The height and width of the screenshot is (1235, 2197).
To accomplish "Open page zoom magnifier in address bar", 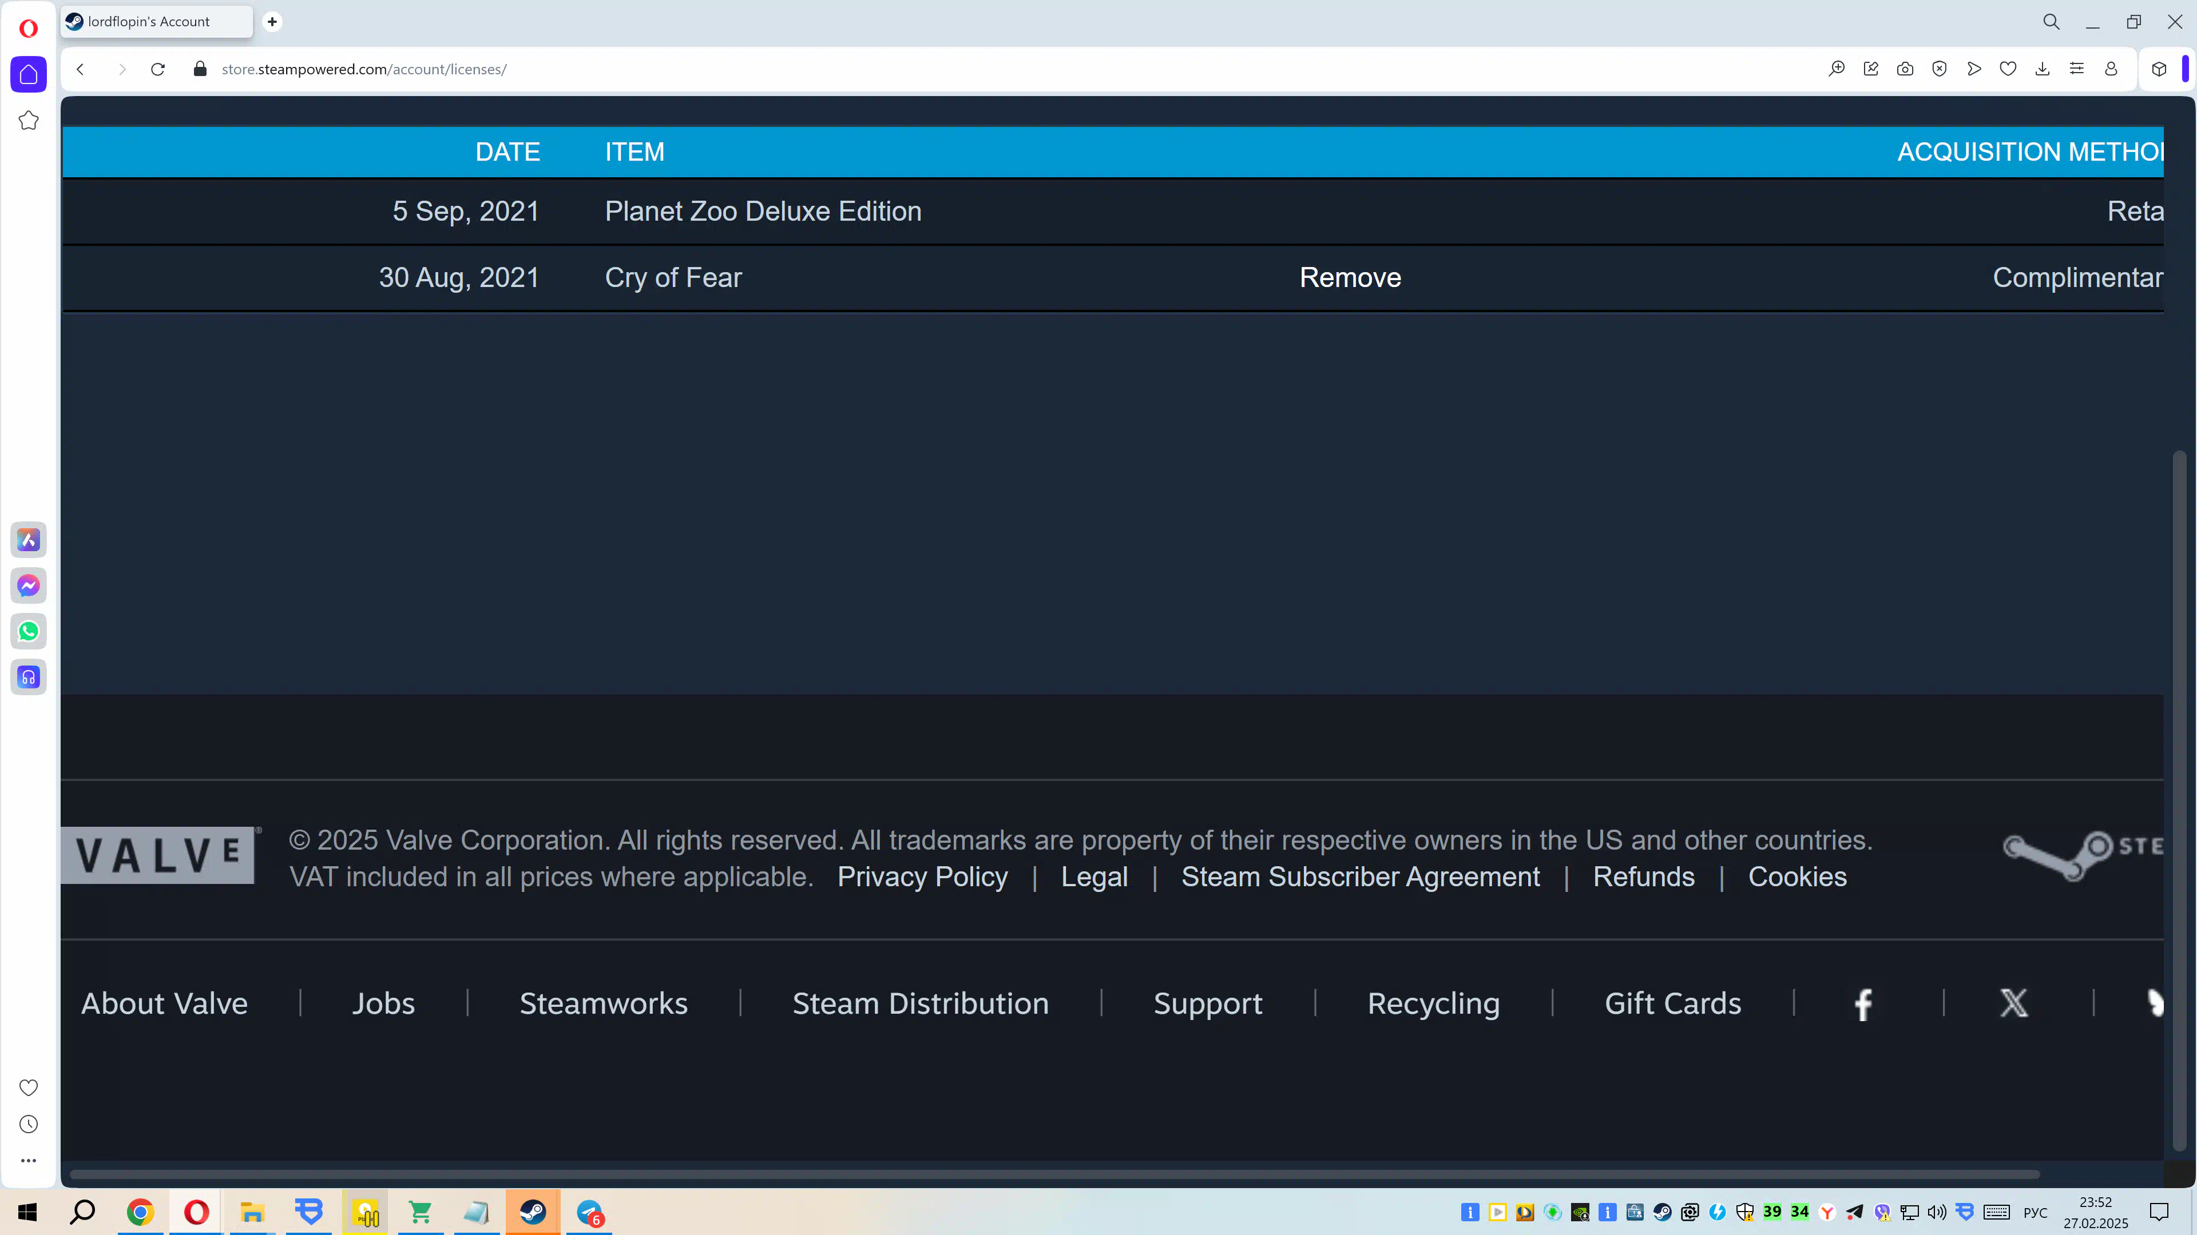I will [x=1836, y=69].
